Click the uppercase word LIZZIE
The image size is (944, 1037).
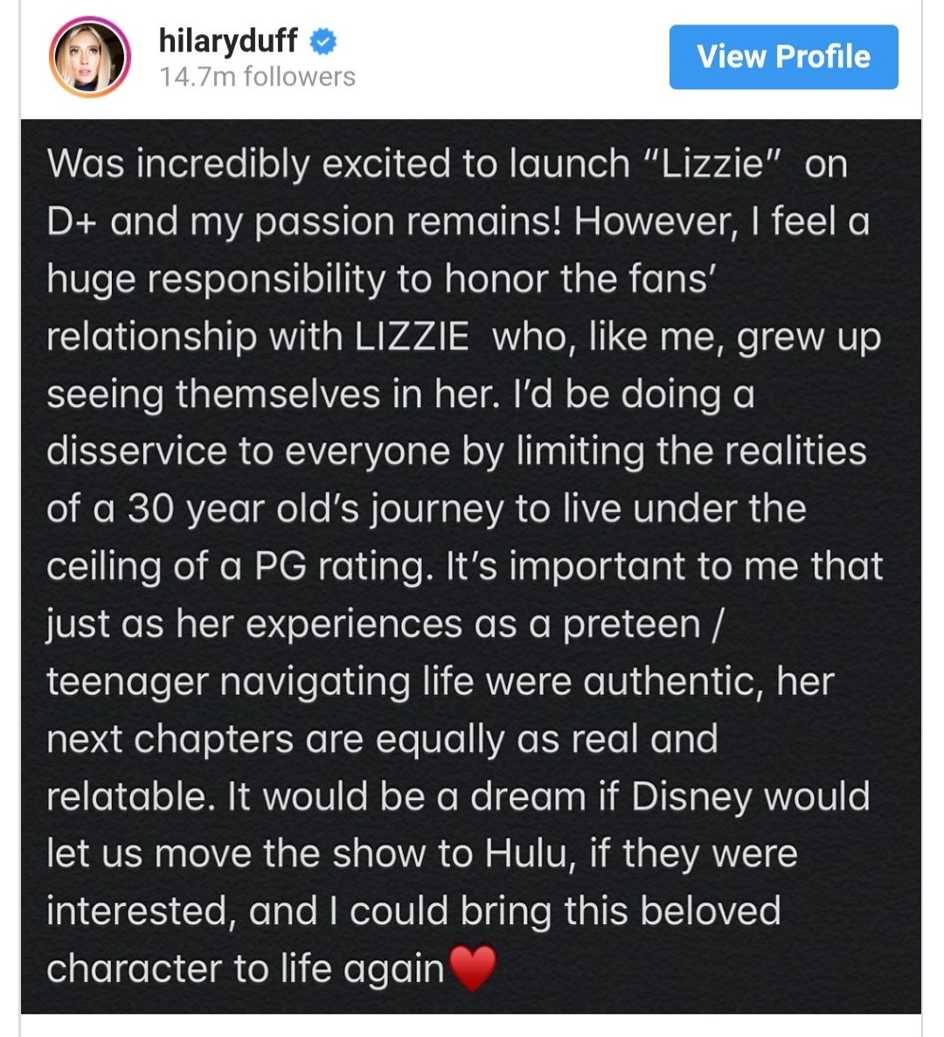[412, 336]
